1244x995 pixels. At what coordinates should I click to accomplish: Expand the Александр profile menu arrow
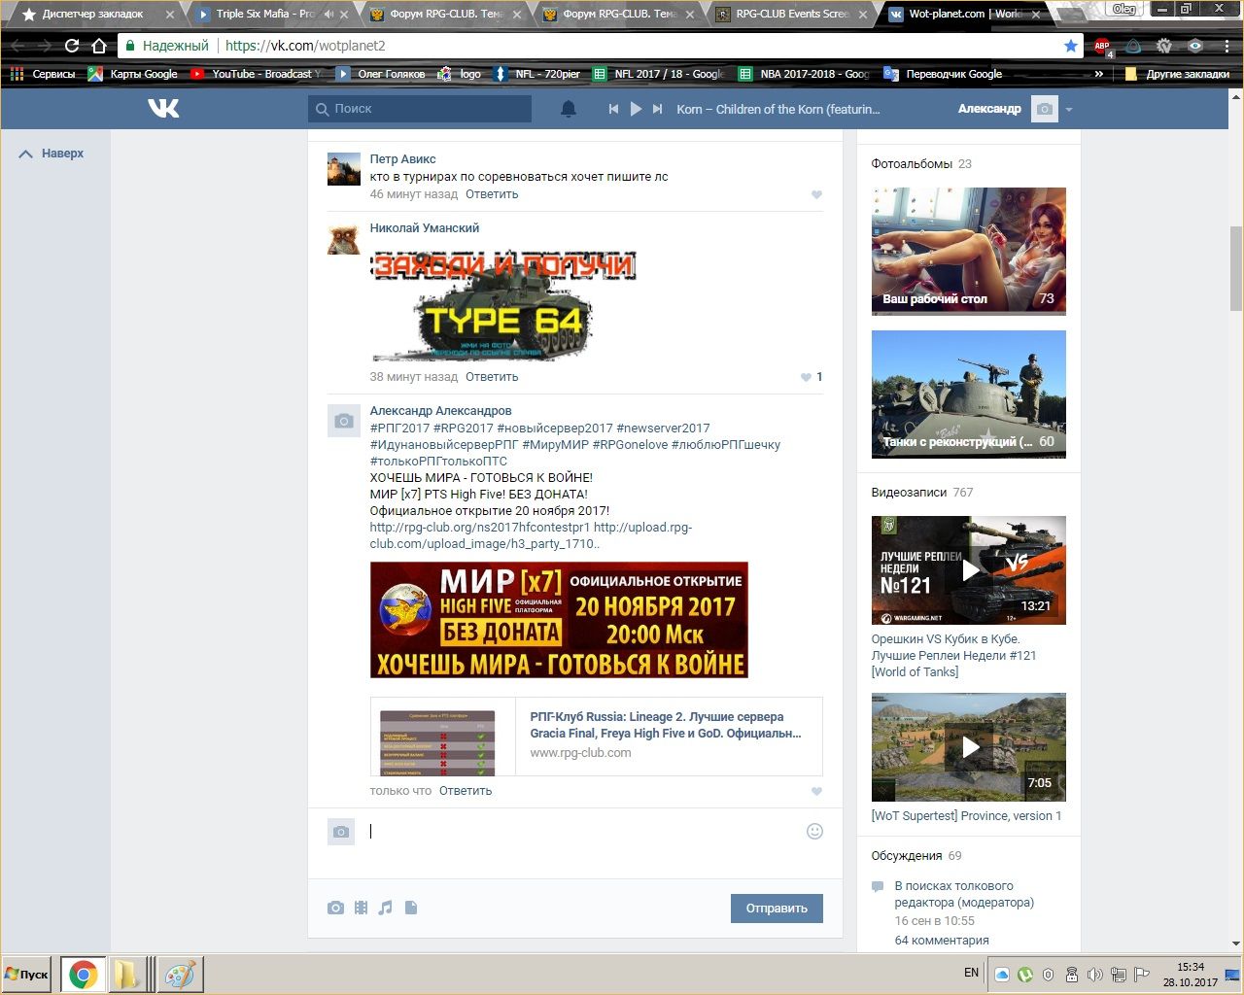(1069, 109)
